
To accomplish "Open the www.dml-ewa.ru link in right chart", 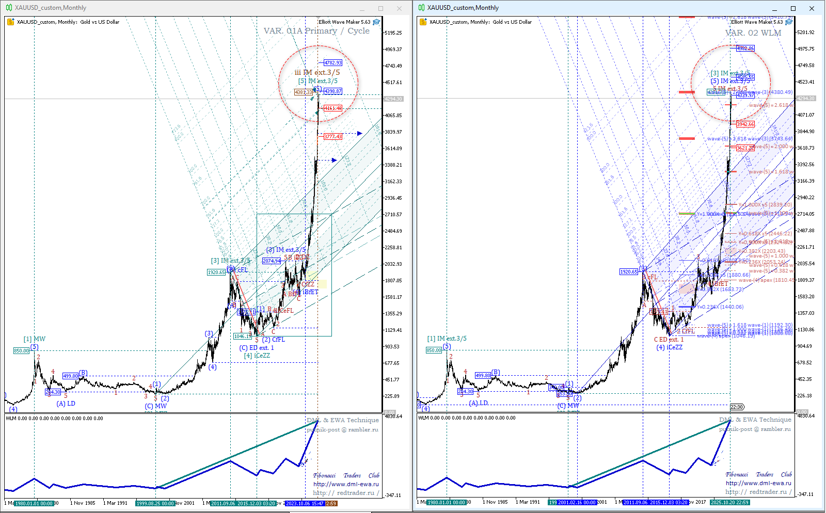I will pyautogui.click(x=758, y=483).
